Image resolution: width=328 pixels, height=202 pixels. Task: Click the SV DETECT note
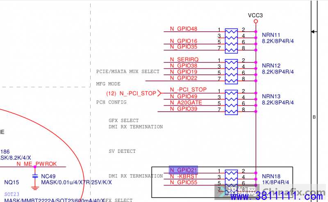click(x=122, y=151)
